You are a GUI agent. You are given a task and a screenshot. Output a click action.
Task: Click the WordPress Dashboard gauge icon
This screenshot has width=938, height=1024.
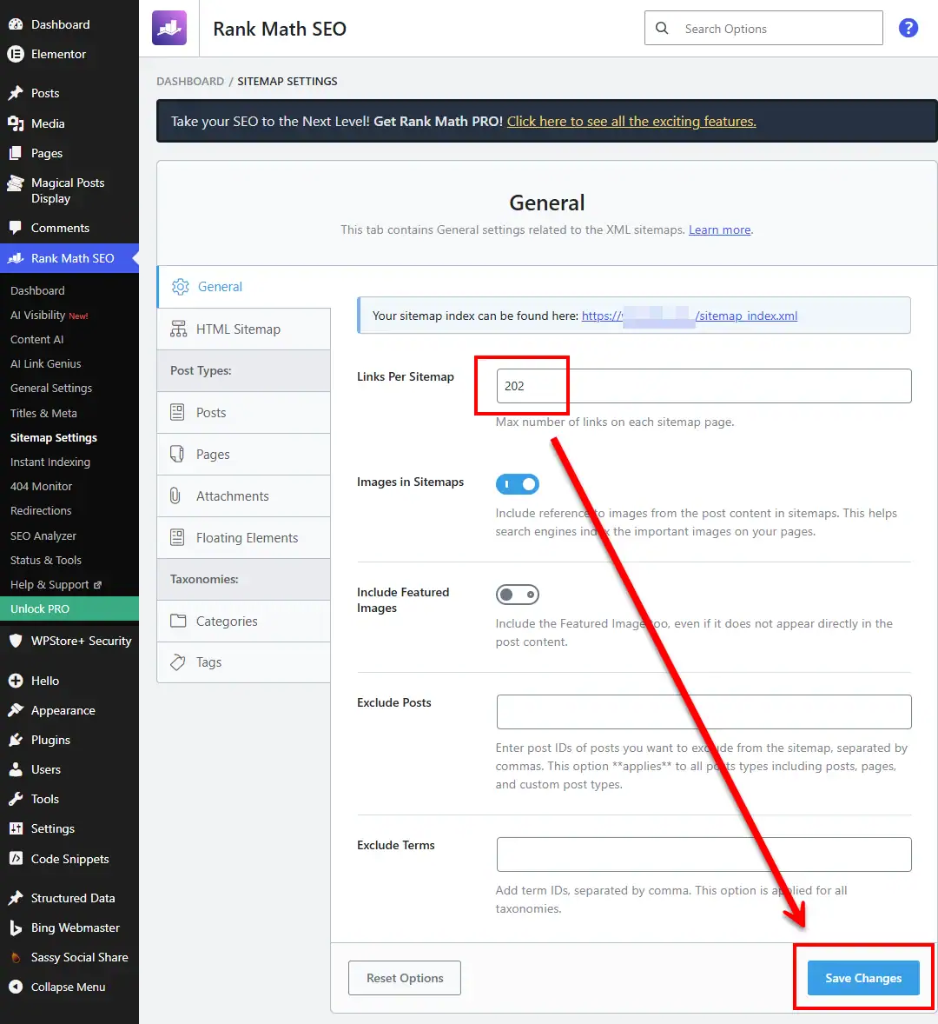coord(16,24)
